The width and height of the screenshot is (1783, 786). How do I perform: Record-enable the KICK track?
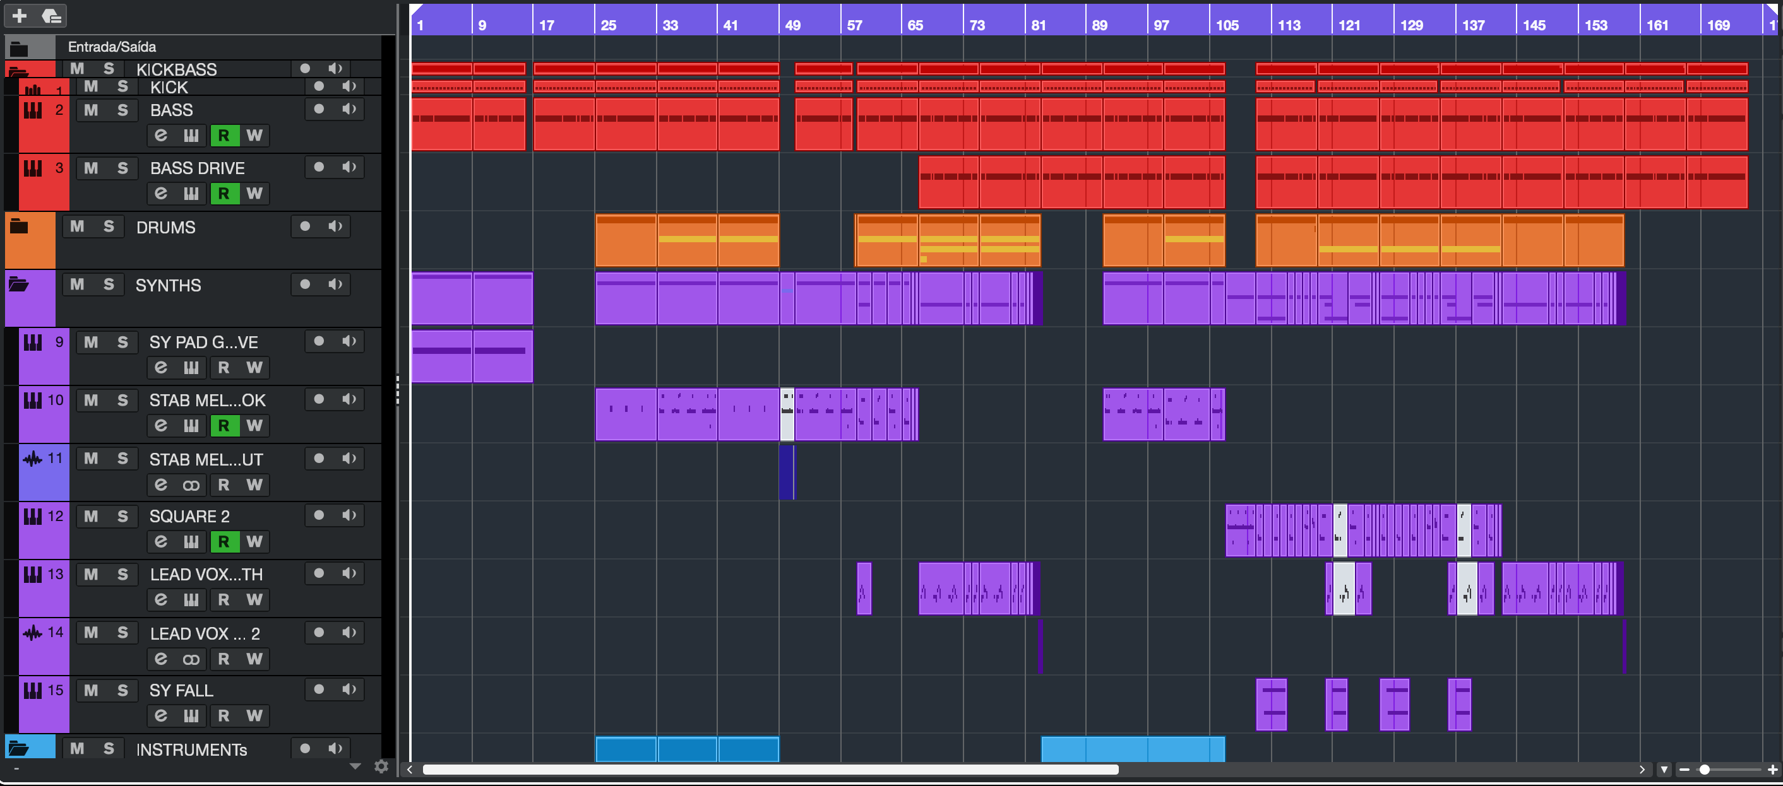(x=319, y=86)
